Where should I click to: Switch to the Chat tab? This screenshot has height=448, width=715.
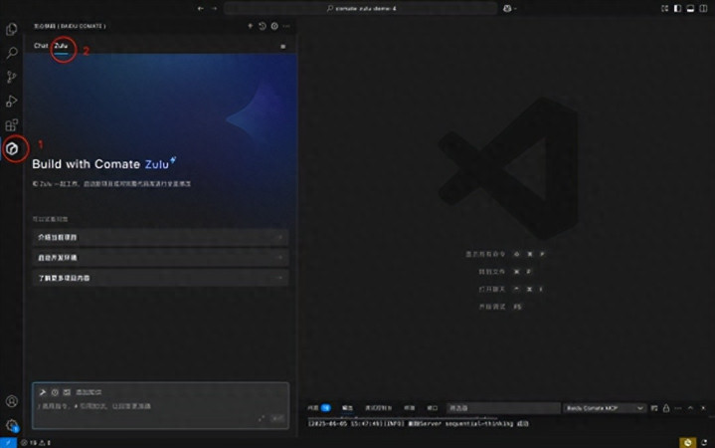coord(41,46)
